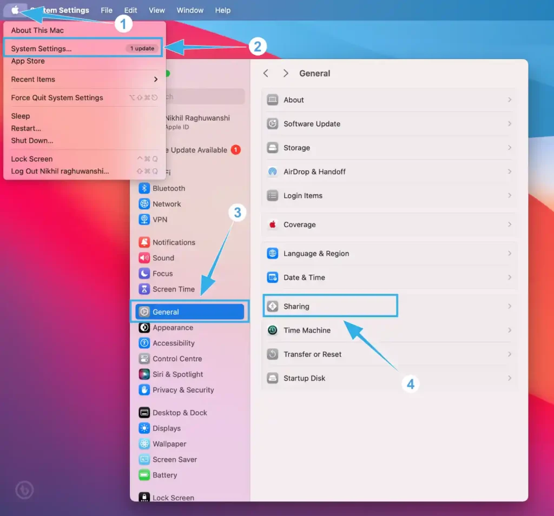Click the sidebar search field
The height and width of the screenshot is (516, 554).
[x=205, y=96]
